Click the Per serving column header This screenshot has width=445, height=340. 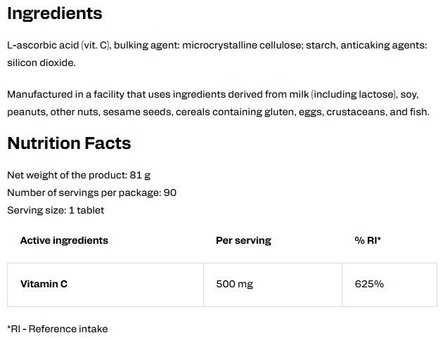243,240
